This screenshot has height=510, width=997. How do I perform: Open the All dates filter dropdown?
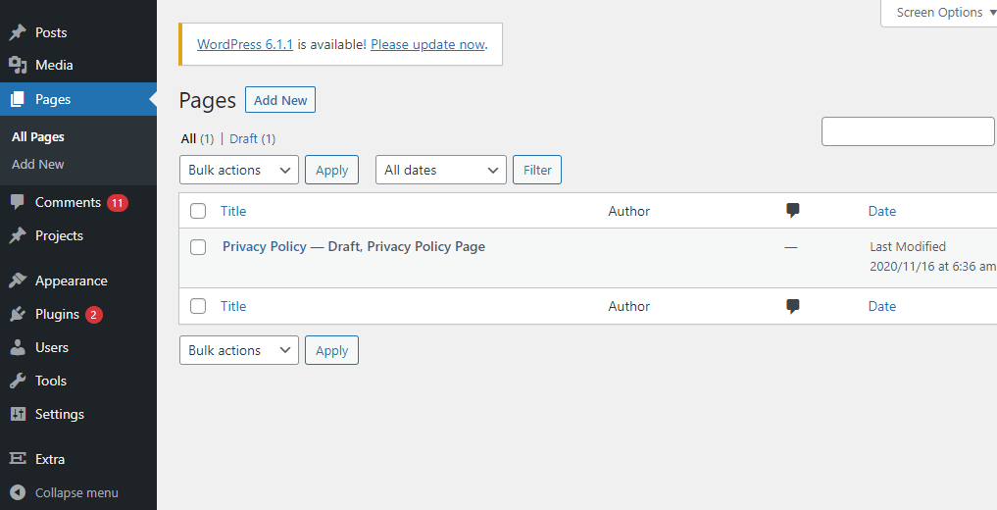[x=440, y=170]
